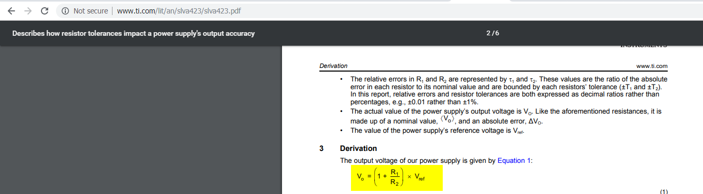Select the PDF title in the viewer toolbar

133,34
